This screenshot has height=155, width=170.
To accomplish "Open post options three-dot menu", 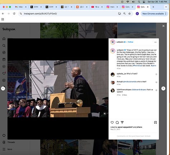I will (155, 42).
